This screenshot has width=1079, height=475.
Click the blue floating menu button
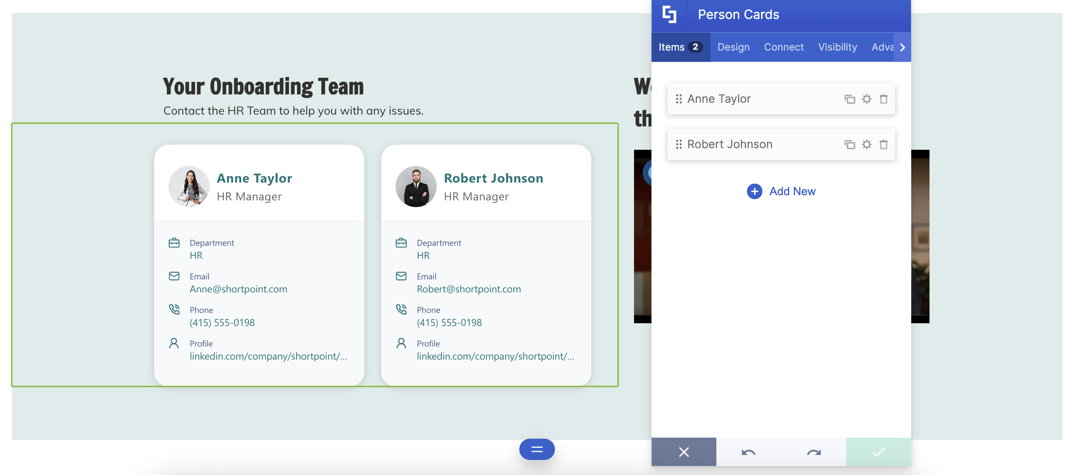point(537,449)
